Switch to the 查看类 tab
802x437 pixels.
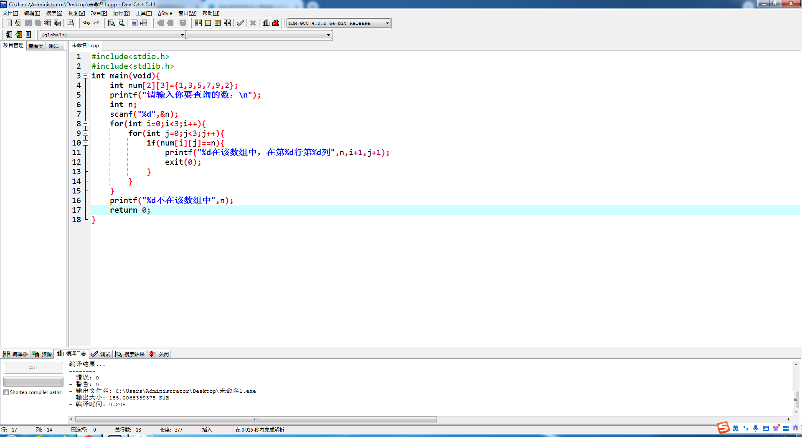36,46
